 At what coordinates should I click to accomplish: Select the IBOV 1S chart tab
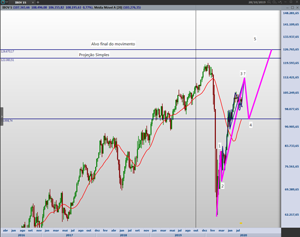(x=21, y=3)
